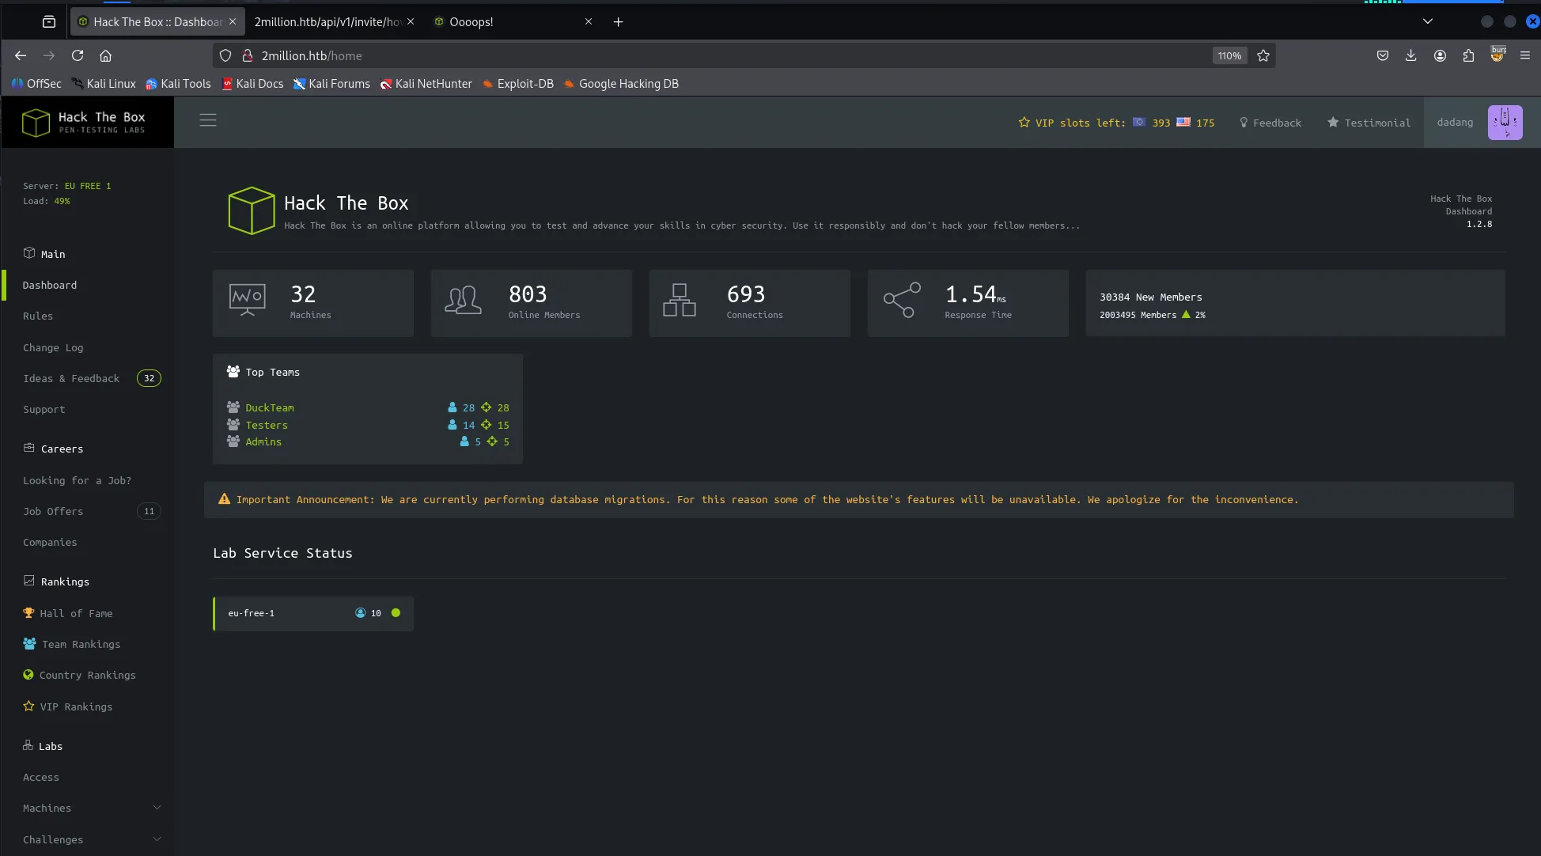Open the Job Offers sidebar item
Viewport: 1541px width, 856px height.
(53, 512)
